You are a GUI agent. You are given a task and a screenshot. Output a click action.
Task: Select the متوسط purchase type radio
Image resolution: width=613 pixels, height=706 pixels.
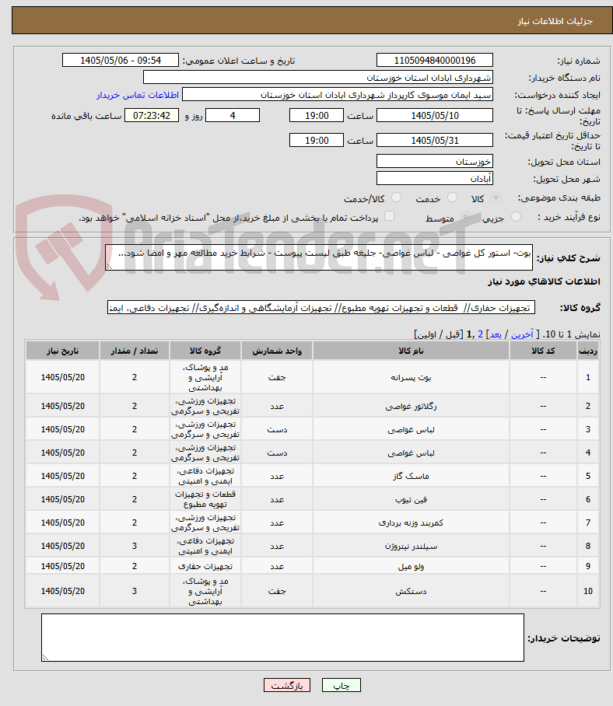465,217
